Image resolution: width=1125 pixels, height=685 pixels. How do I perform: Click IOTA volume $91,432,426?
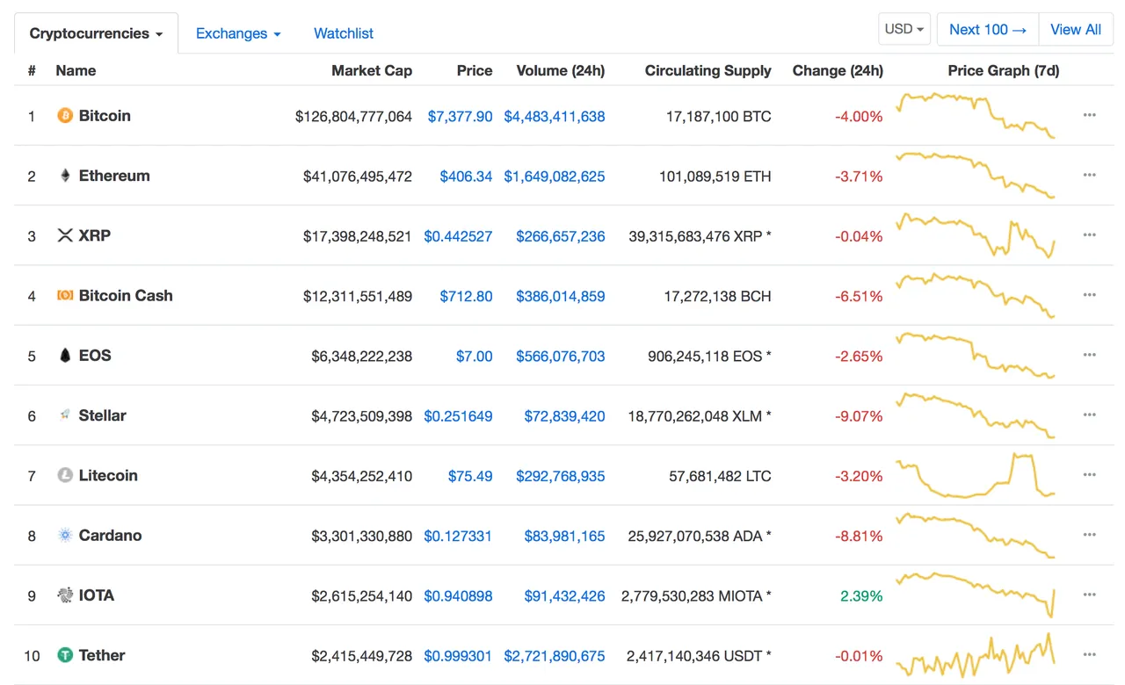pos(565,595)
